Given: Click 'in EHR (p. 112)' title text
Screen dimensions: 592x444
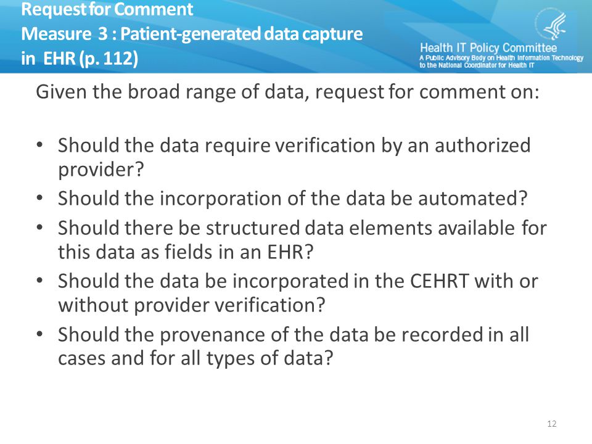Looking at the screenshot, I should [80, 59].
